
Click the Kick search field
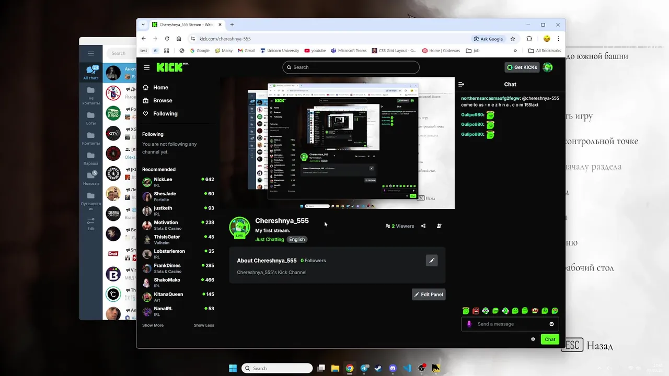pos(351,67)
